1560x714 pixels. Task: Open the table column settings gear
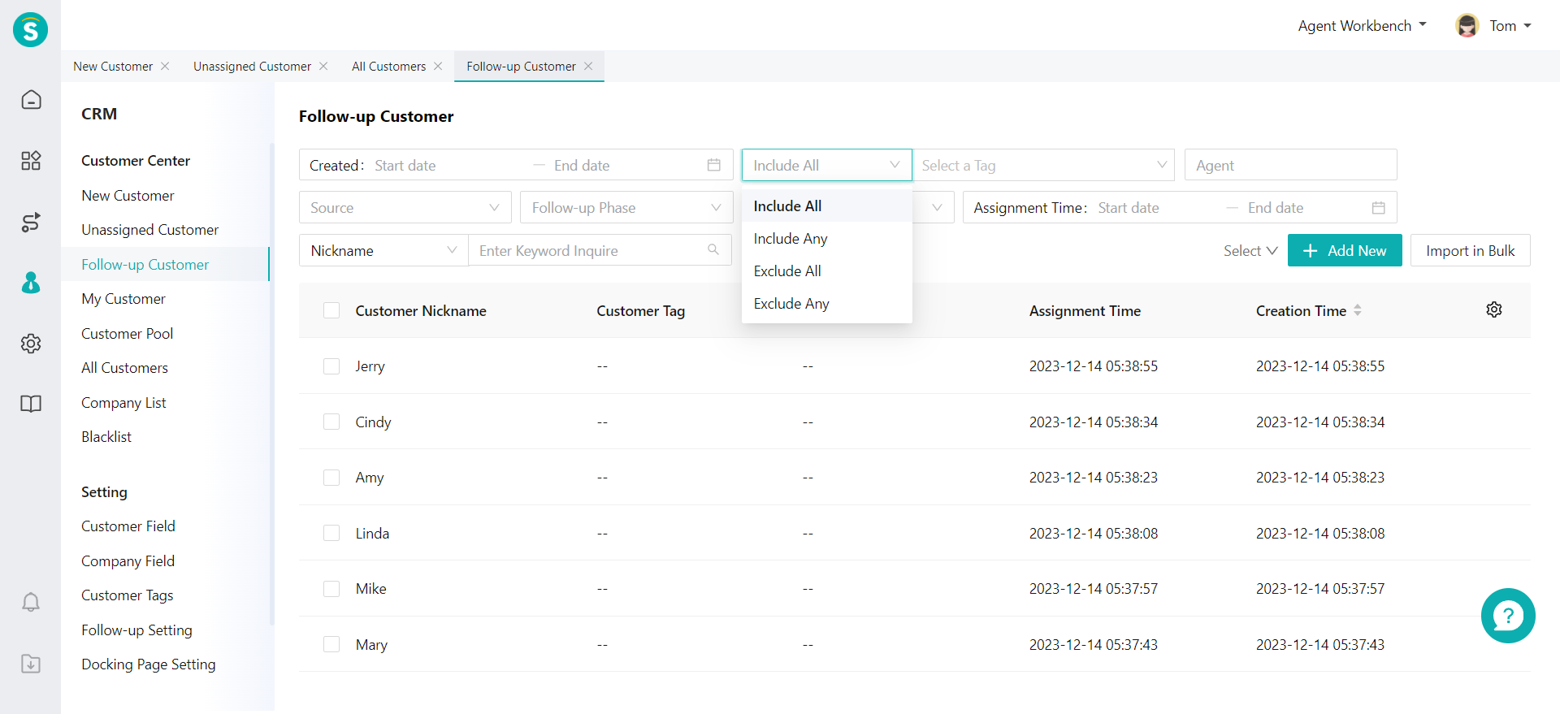click(x=1494, y=309)
